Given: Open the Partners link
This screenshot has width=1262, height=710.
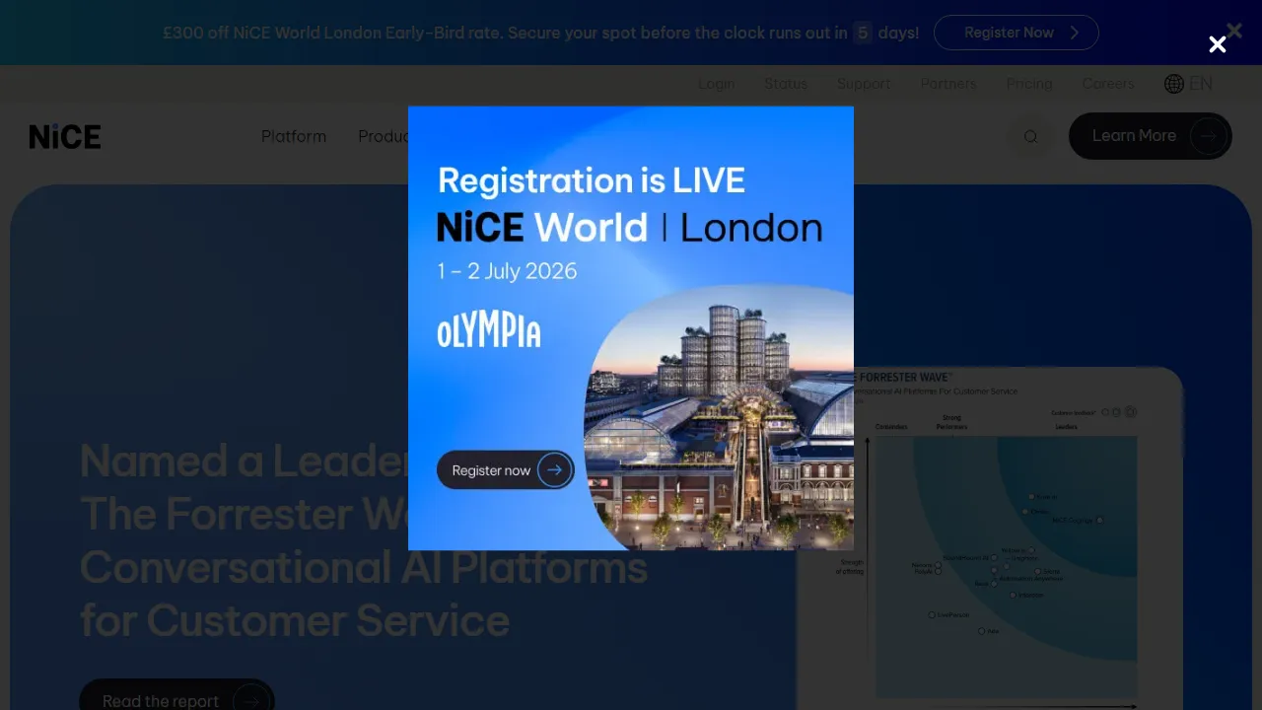Looking at the screenshot, I should (x=948, y=84).
